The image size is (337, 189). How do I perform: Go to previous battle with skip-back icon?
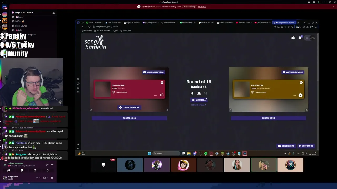pos(192,93)
